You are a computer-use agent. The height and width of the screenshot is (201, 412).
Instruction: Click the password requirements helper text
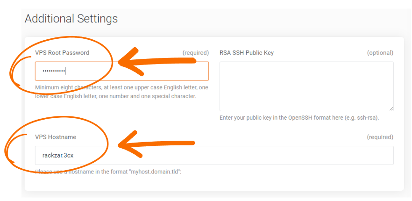(x=121, y=92)
